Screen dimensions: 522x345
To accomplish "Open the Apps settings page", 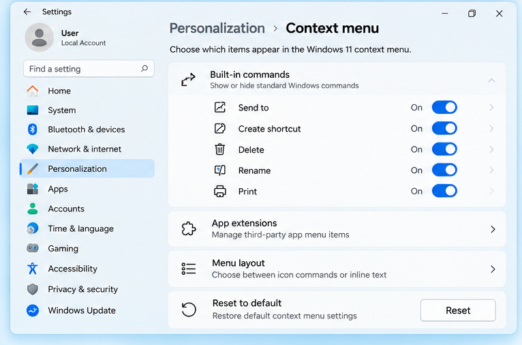I will click(87, 189).
